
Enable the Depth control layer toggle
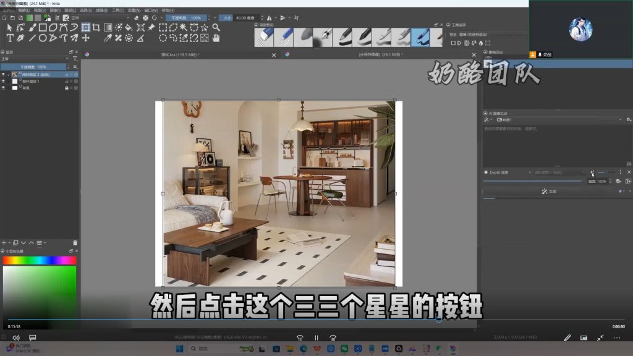click(x=486, y=172)
